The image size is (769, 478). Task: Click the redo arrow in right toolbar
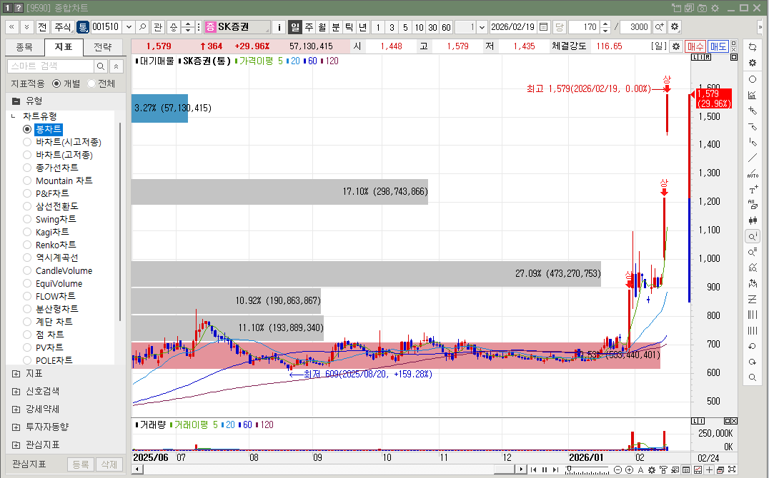(x=753, y=362)
